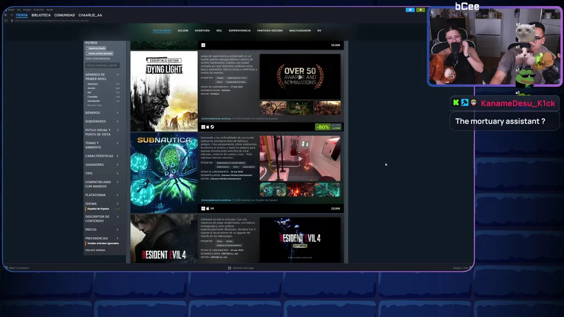Open the Tienda tab

tap(22, 15)
